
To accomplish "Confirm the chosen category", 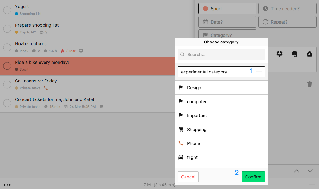I will (x=253, y=177).
